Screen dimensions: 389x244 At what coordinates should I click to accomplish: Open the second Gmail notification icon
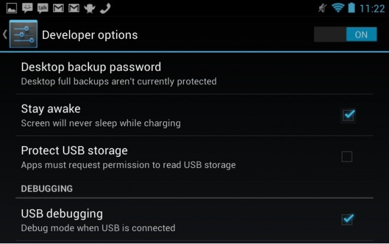tap(74, 8)
